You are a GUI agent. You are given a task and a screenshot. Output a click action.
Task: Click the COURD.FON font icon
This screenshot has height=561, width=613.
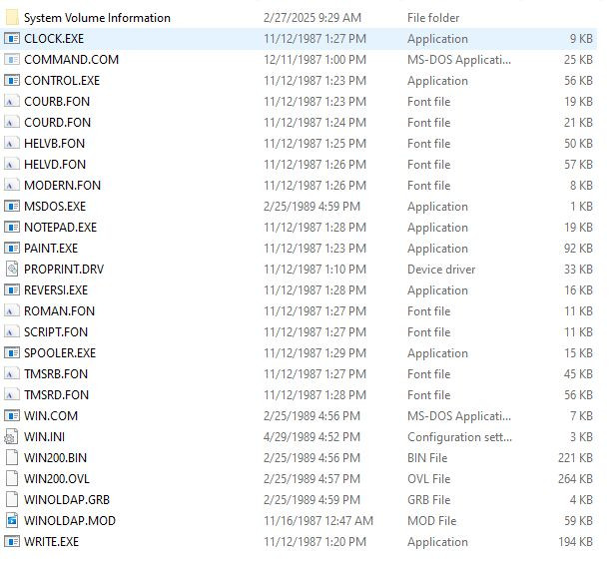11,123
